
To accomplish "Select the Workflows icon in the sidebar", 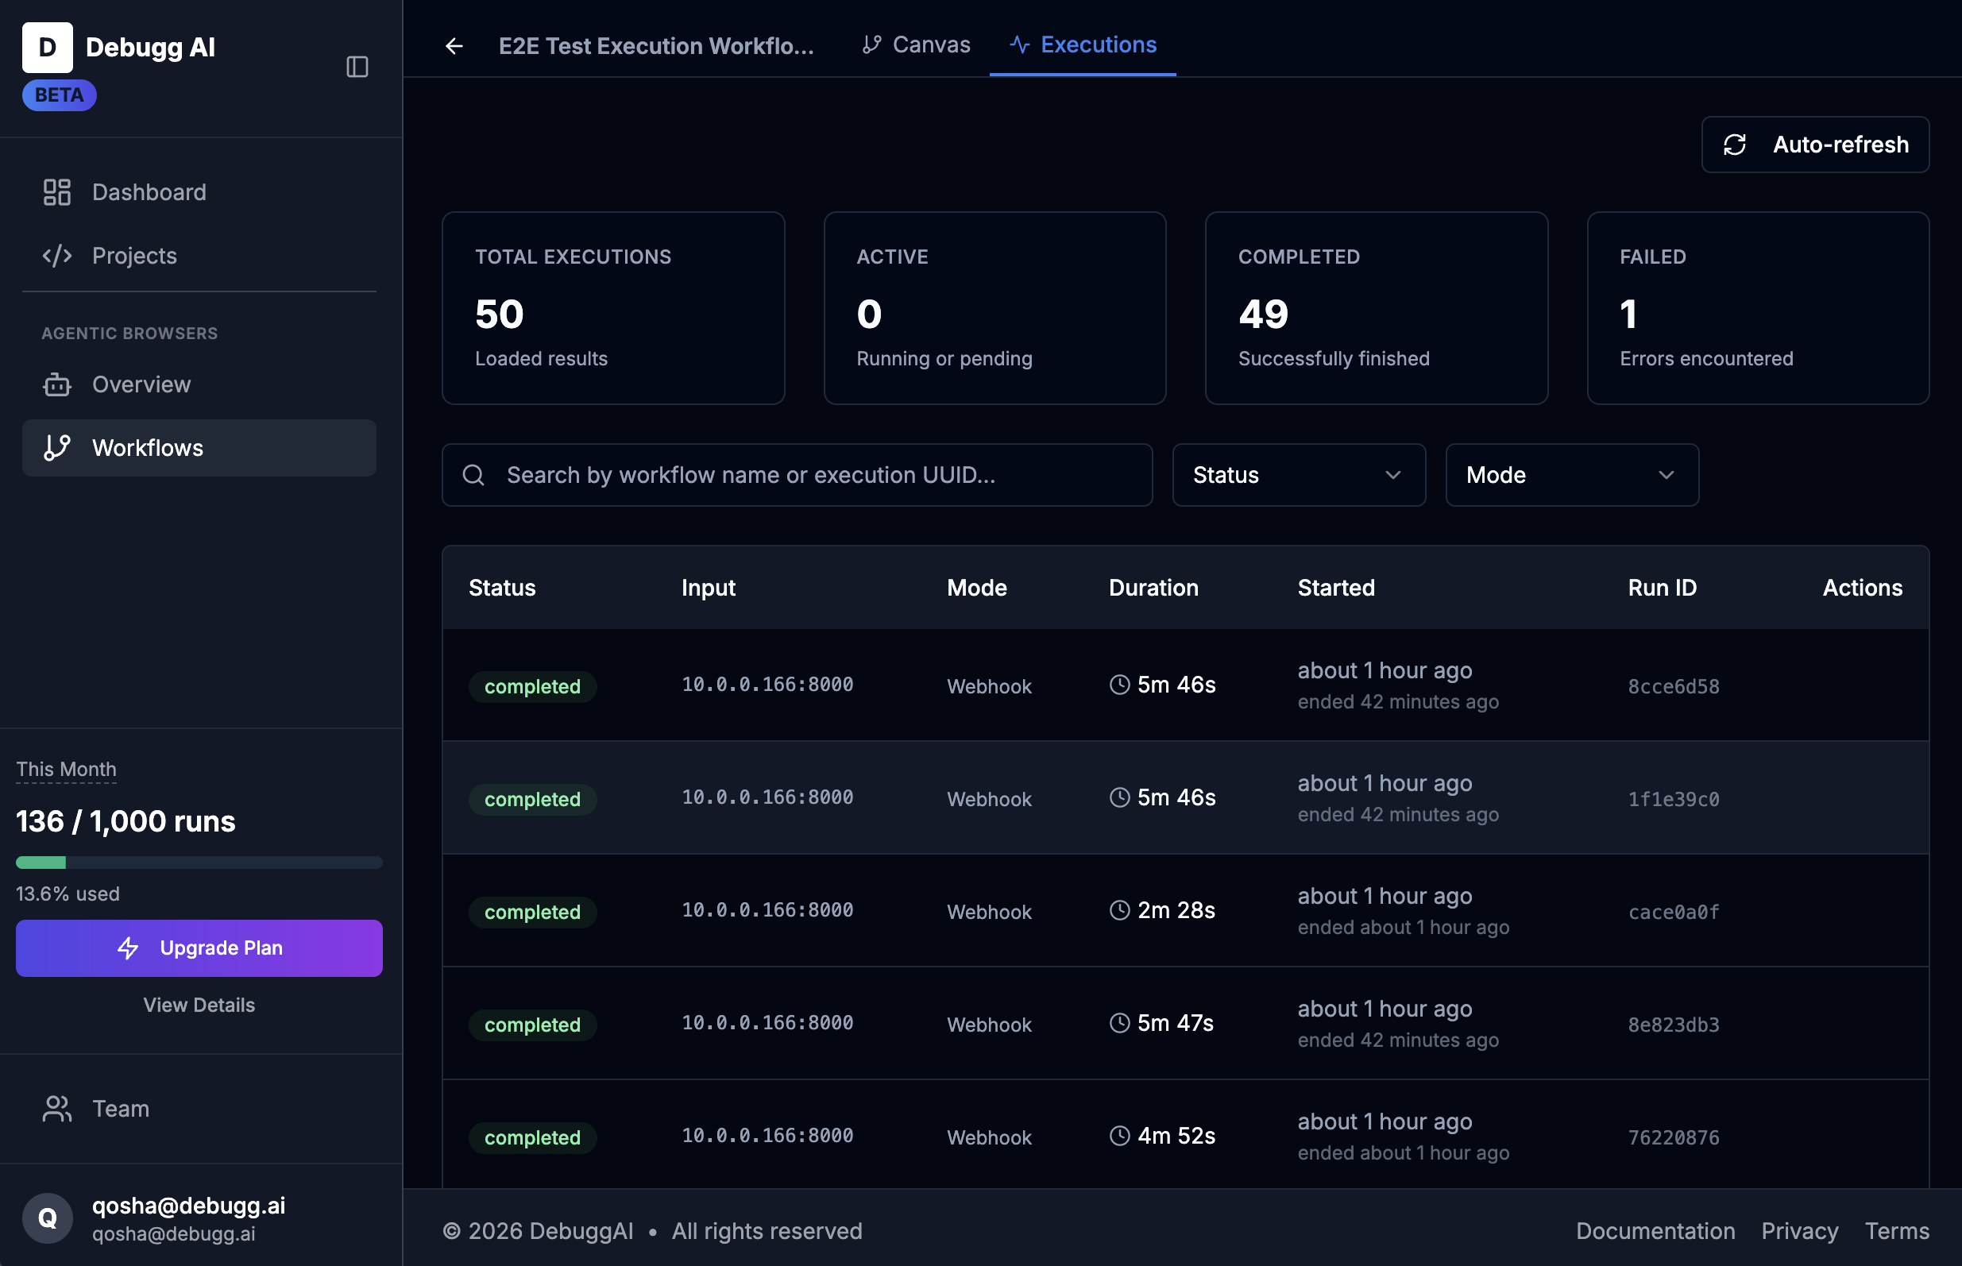I will (x=56, y=447).
